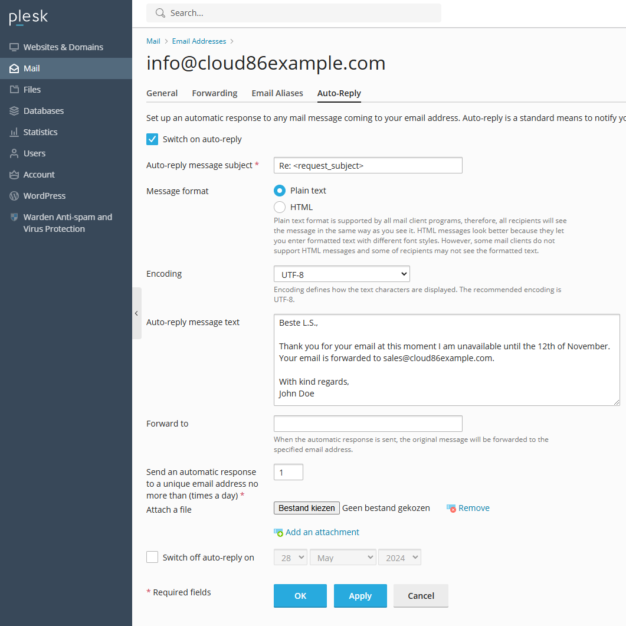
Task: Click the Add an attachment link
Action: pos(322,532)
